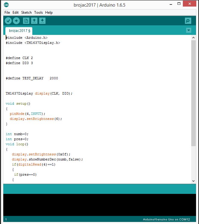Place cursor on '#define CLK 2'

coord(19,58)
